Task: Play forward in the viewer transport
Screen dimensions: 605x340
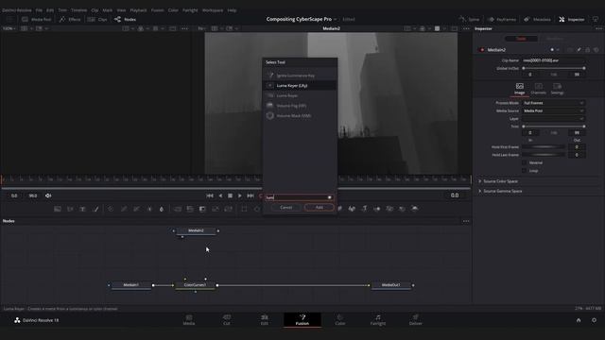Action: point(240,195)
